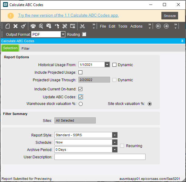Expand overflow chevron after navigation arrows

(176, 26)
